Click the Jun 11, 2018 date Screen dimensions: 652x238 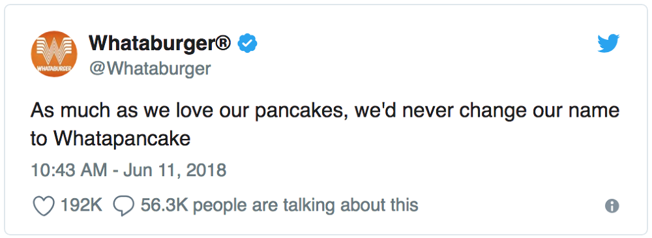click(x=175, y=170)
